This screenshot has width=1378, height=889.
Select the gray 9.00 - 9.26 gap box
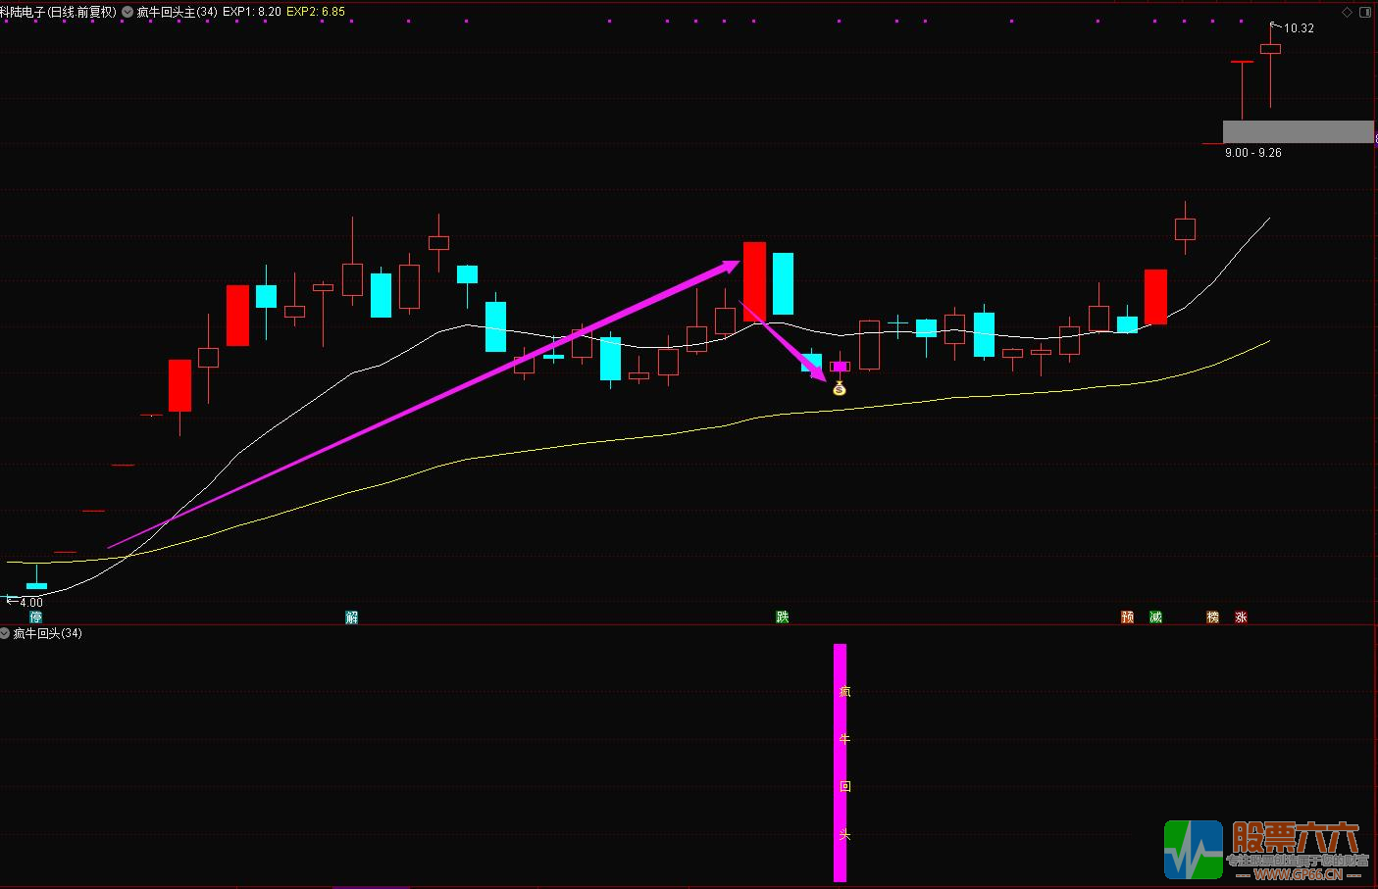click(1297, 131)
